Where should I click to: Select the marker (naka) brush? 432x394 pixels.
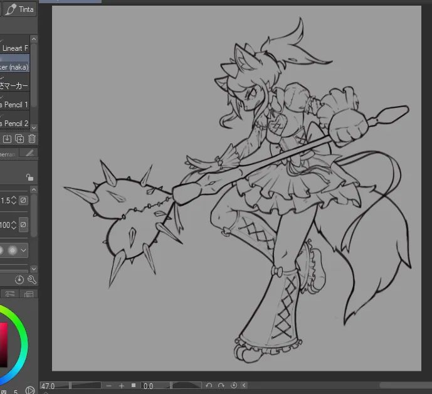tap(14, 63)
